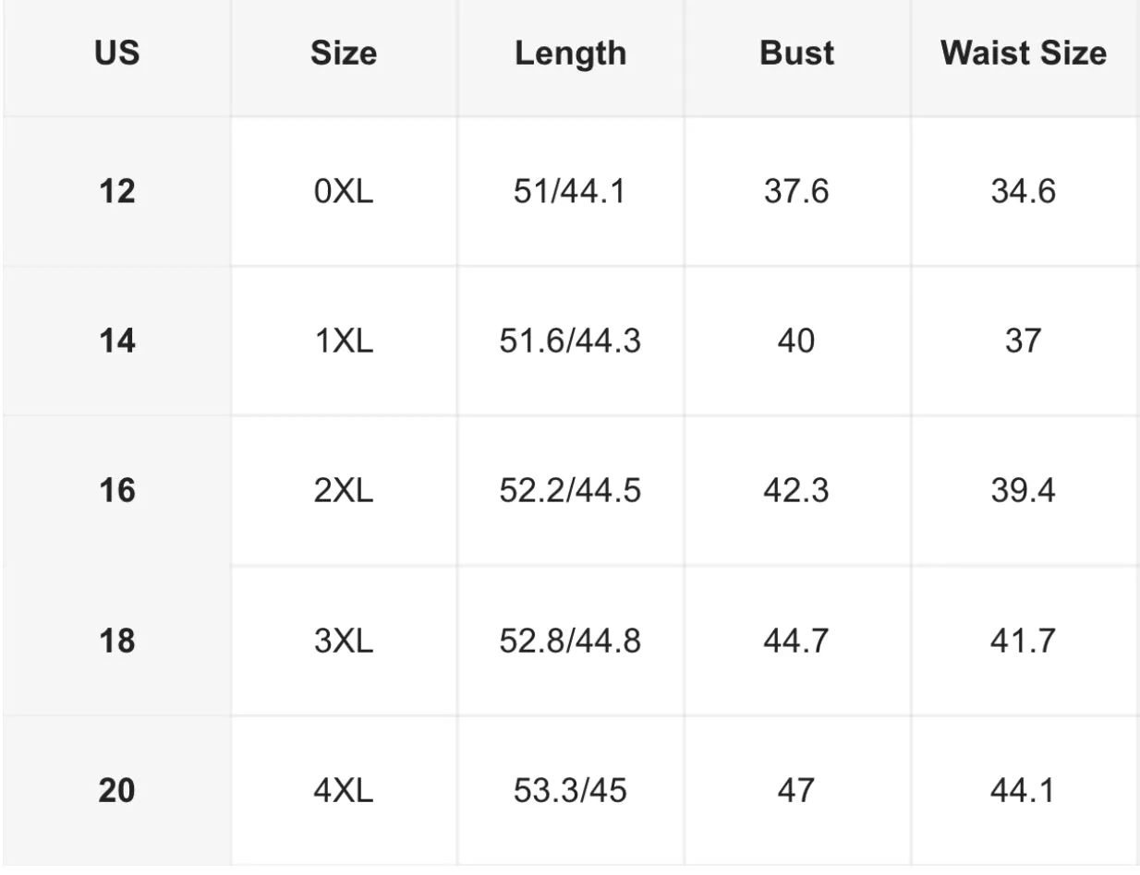Select the 51.6/44.3 length value

click(570, 342)
